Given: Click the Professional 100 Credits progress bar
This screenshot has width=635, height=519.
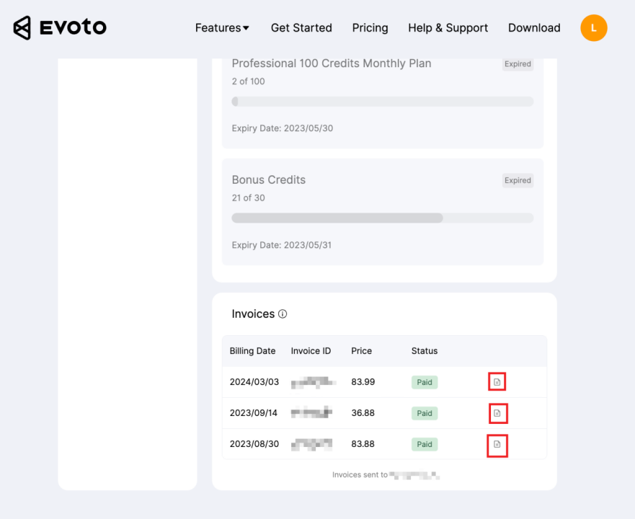Looking at the screenshot, I should tap(382, 102).
